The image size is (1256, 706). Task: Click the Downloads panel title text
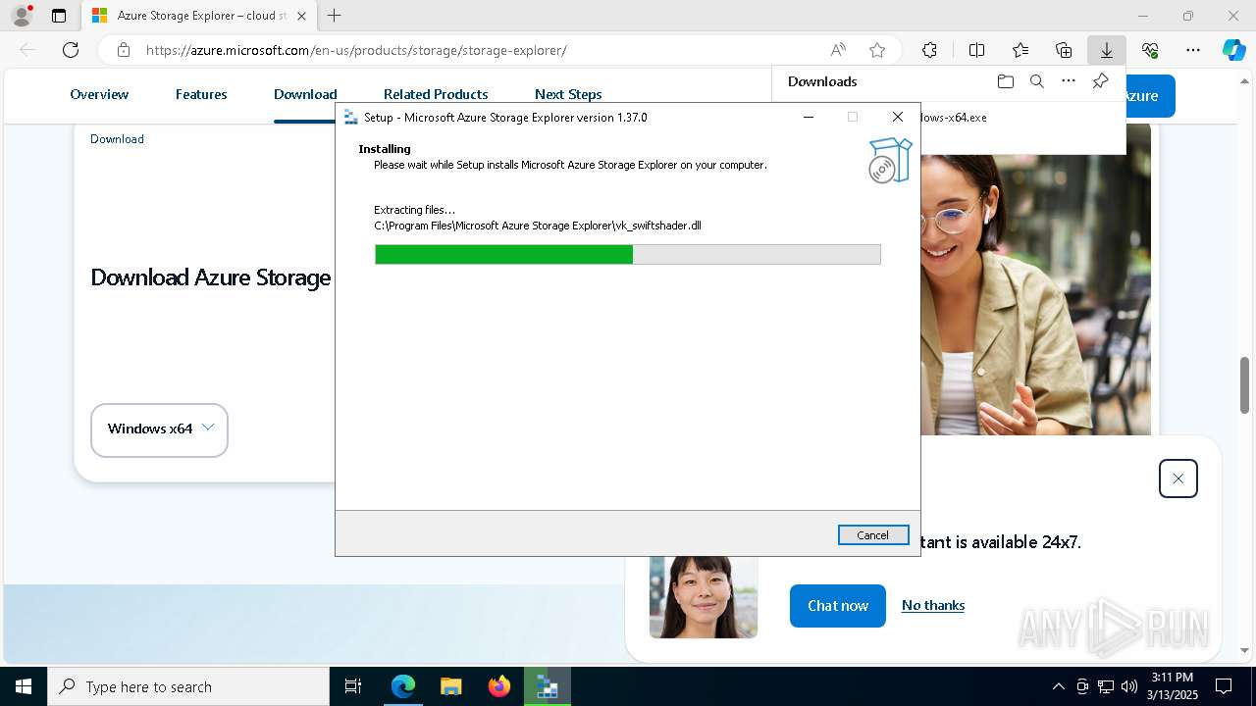click(x=822, y=81)
